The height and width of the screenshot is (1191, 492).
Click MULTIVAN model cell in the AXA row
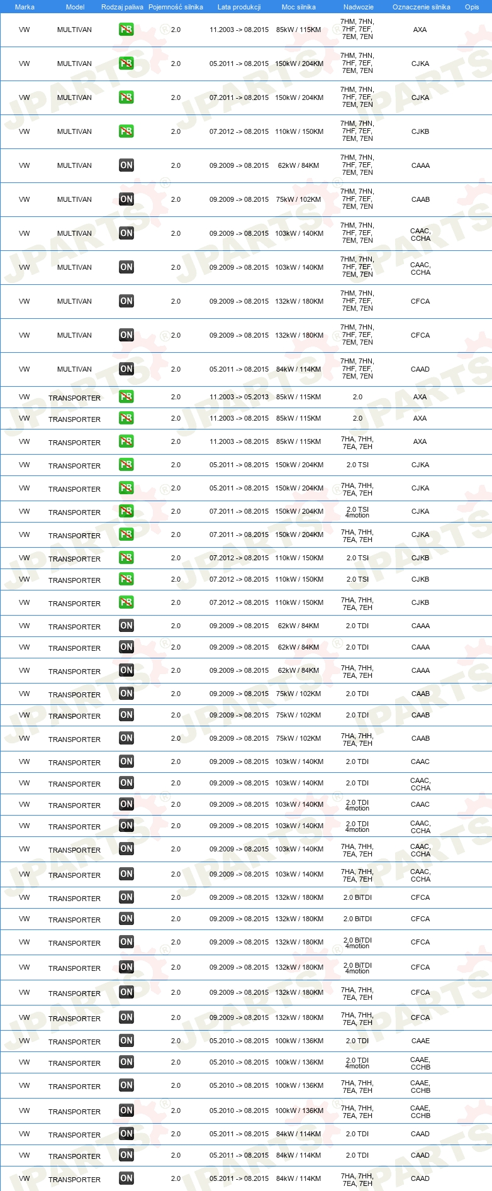pyautogui.click(x=74, y=30)
